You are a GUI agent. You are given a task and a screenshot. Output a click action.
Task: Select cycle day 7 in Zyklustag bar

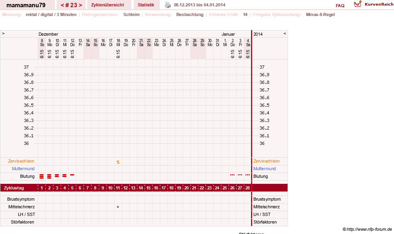(x=88, y=188)
